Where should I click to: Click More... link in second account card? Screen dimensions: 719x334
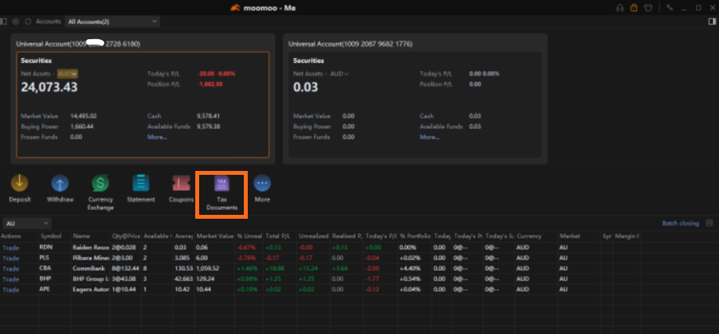(x=430, y=136)
